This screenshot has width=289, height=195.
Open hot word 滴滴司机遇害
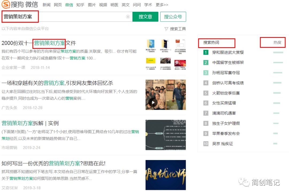[224, 113]
